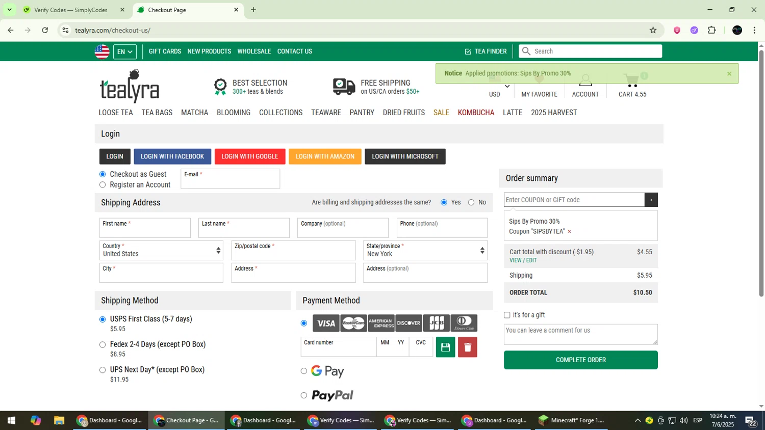Open Chrome extensions puzzle icon
765x430 pixels.
[x=712, y=30]
